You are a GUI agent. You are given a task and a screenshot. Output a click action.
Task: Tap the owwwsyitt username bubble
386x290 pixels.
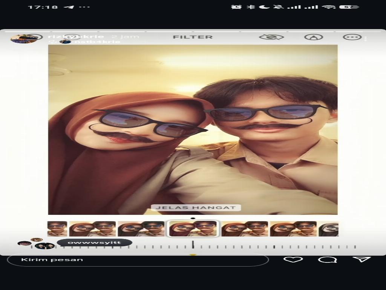(x=94, y=243)
